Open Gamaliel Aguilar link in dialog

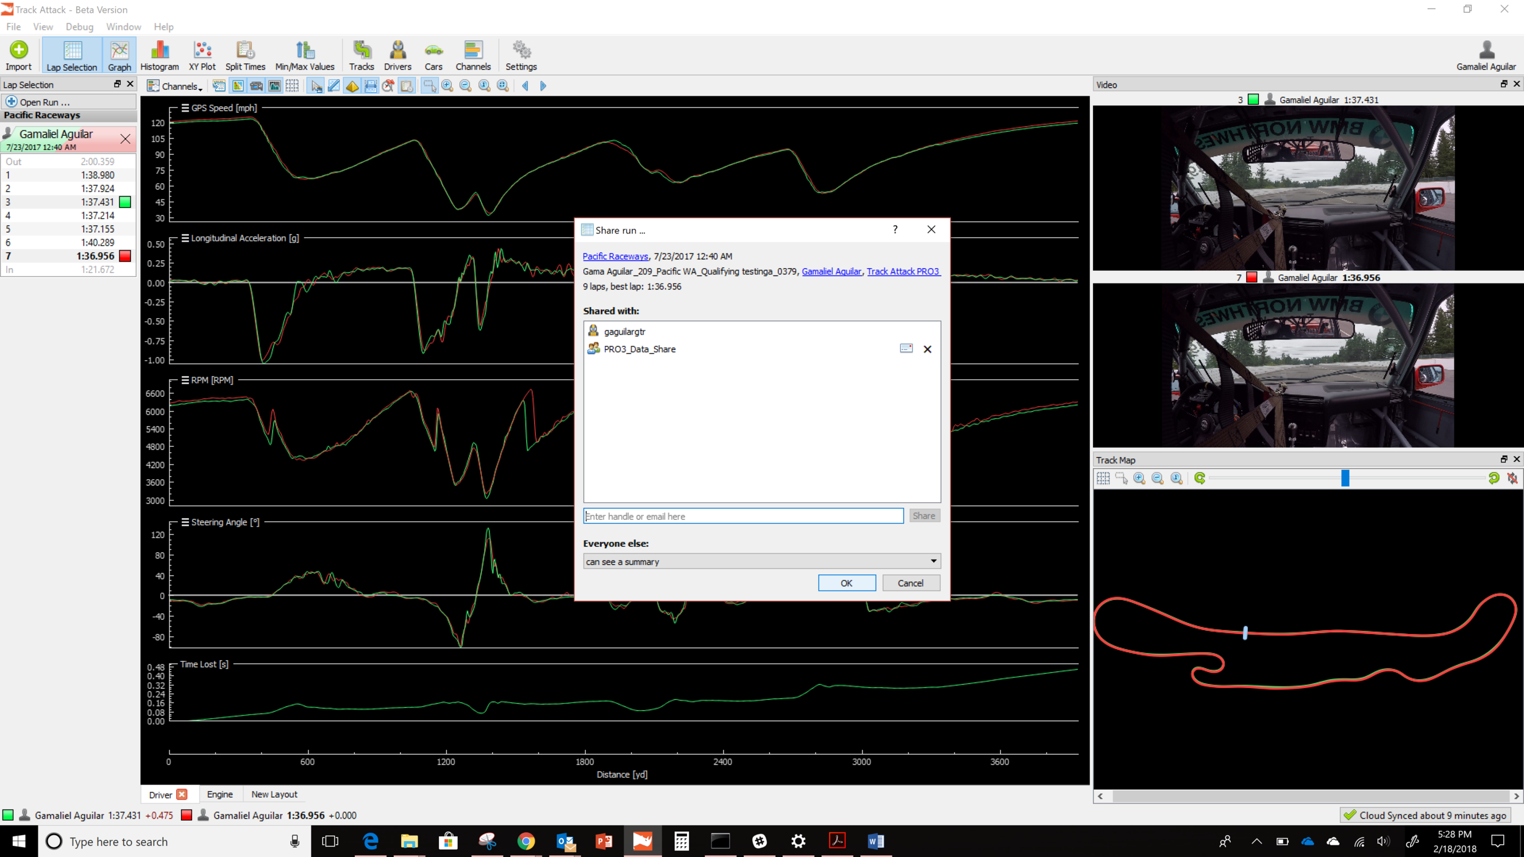coord(831,271)
